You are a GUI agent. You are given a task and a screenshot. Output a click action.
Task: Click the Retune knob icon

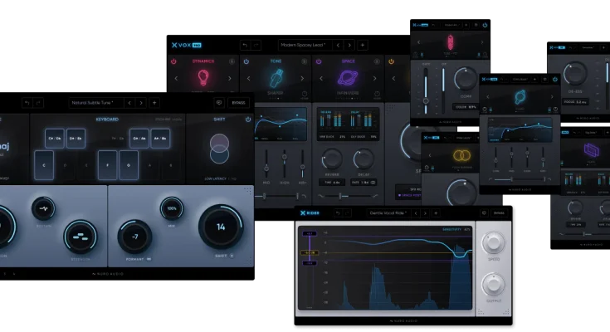tap(43, 209)
